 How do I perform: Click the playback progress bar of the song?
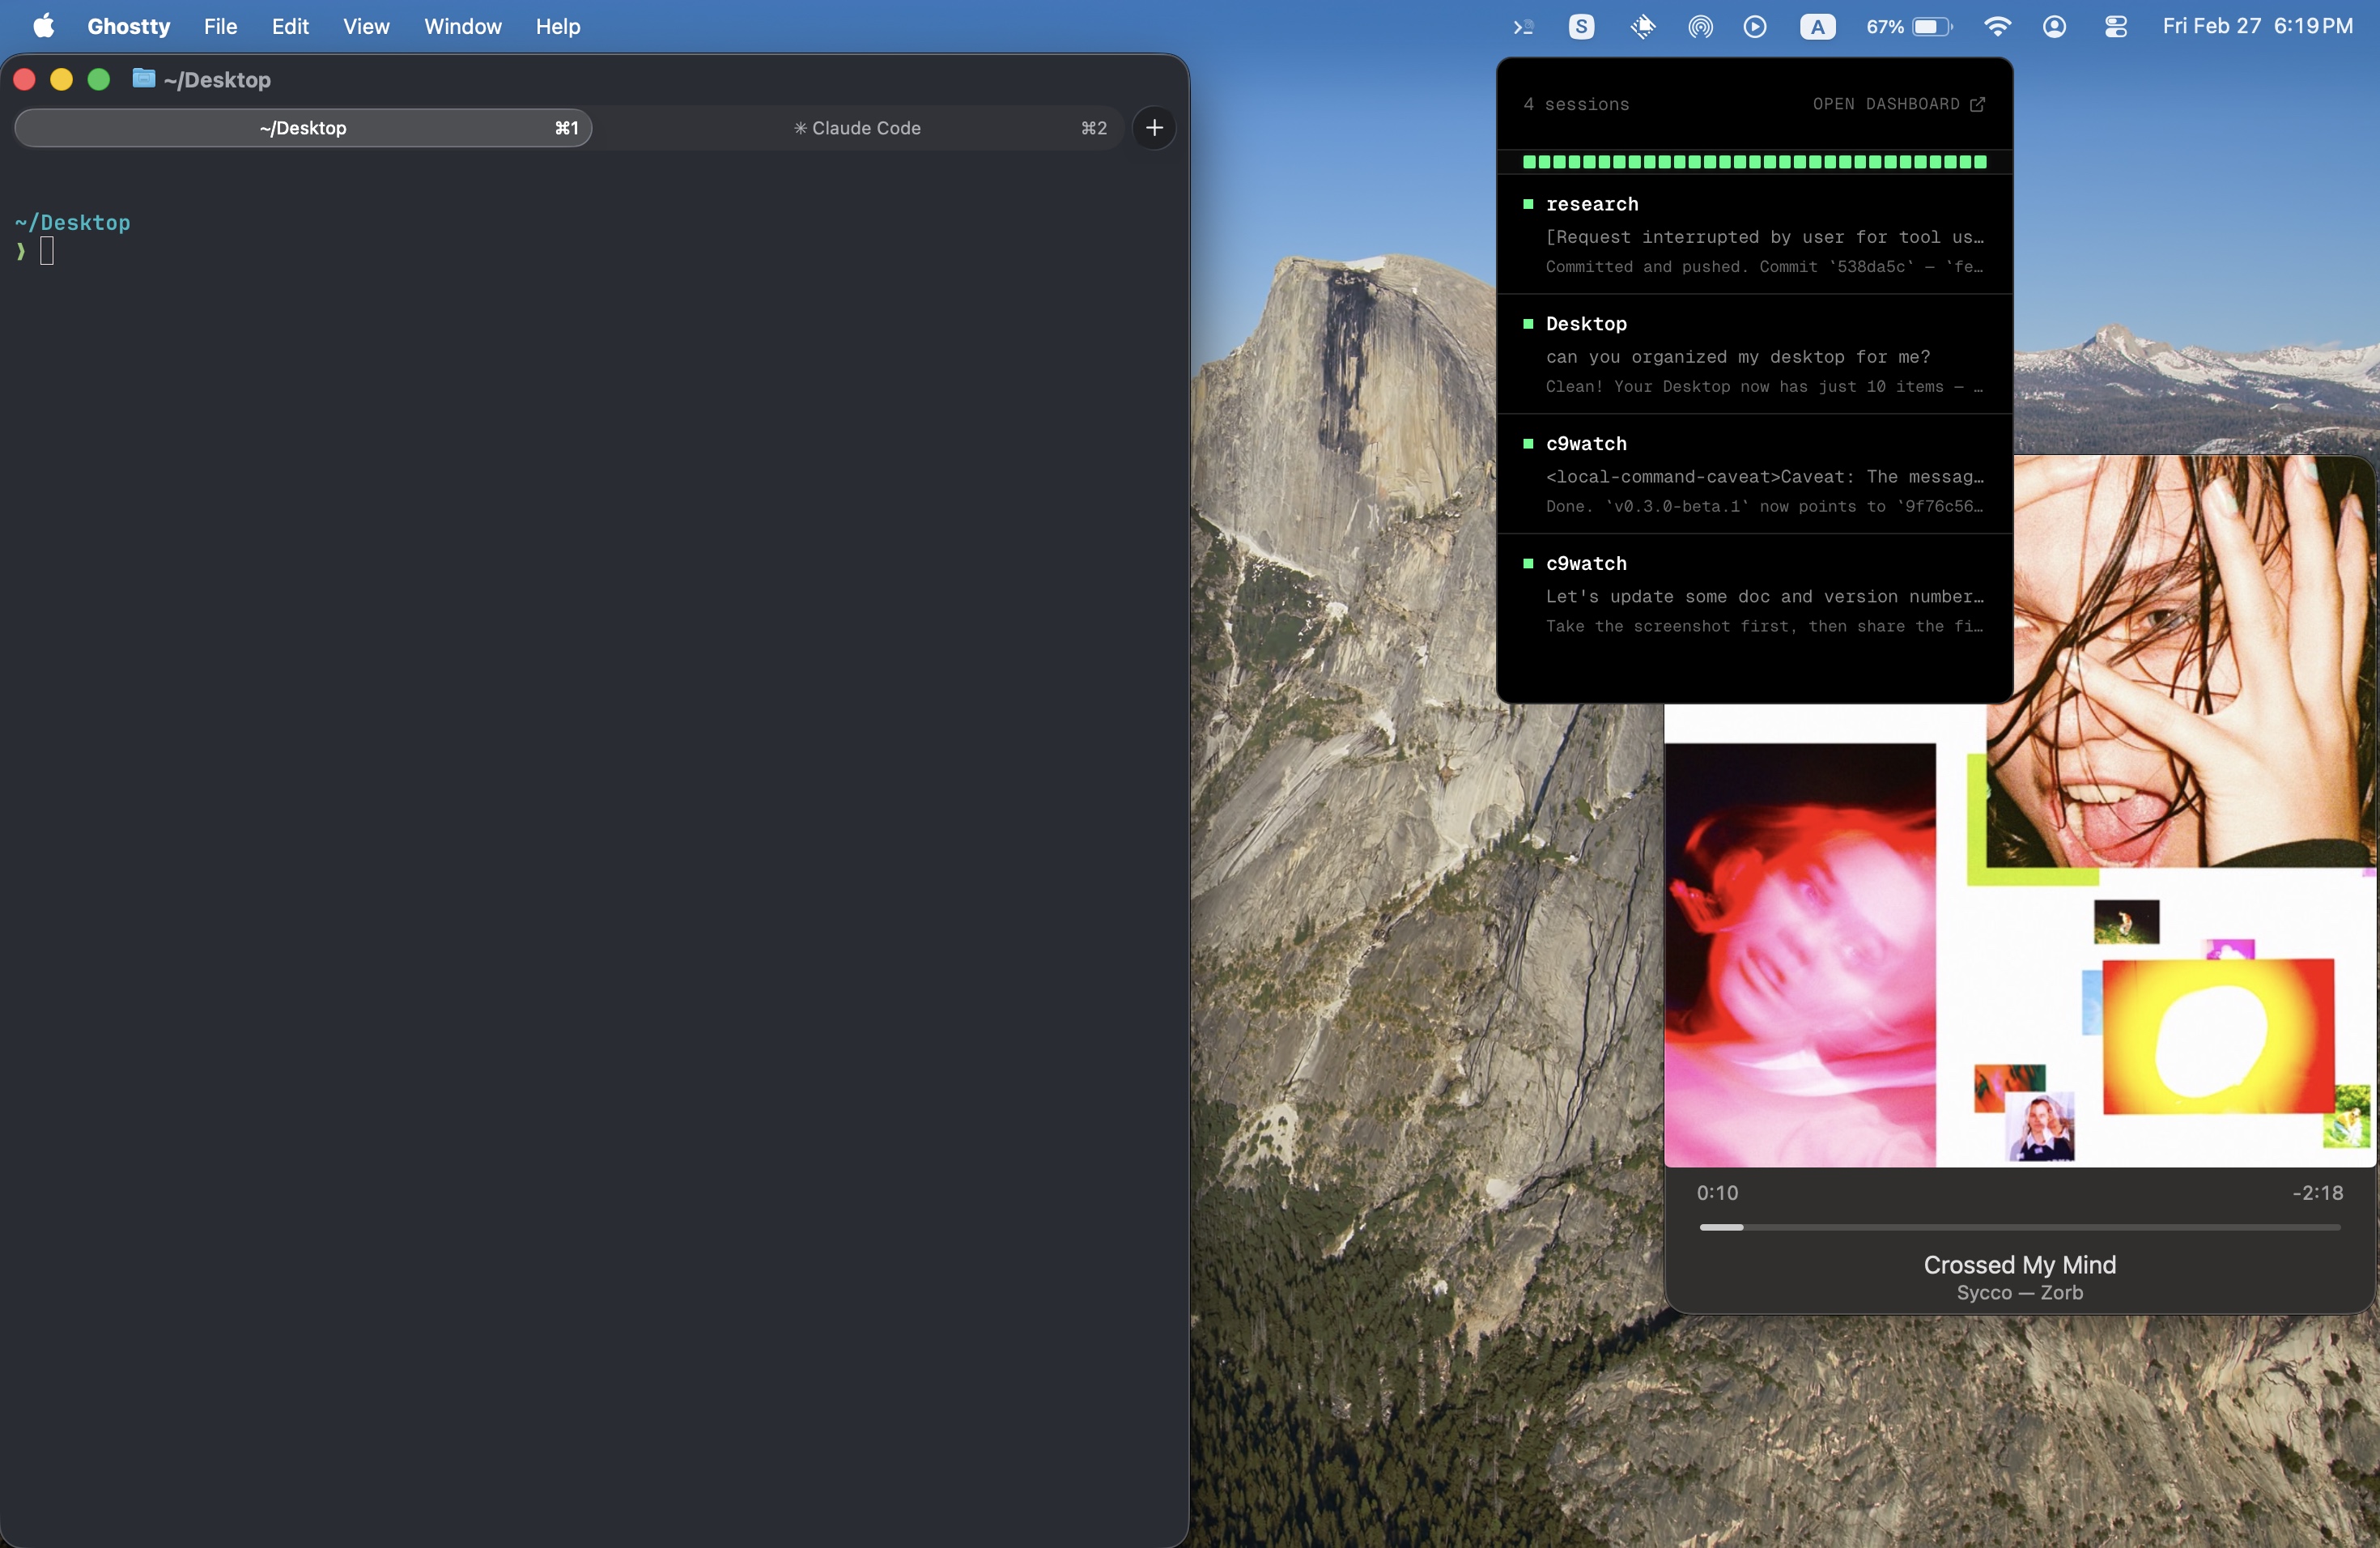coord(2019,1227)
